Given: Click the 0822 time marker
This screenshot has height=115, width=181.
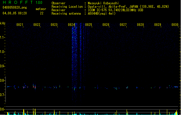Looking at the screenshot, I should point(37,25).
